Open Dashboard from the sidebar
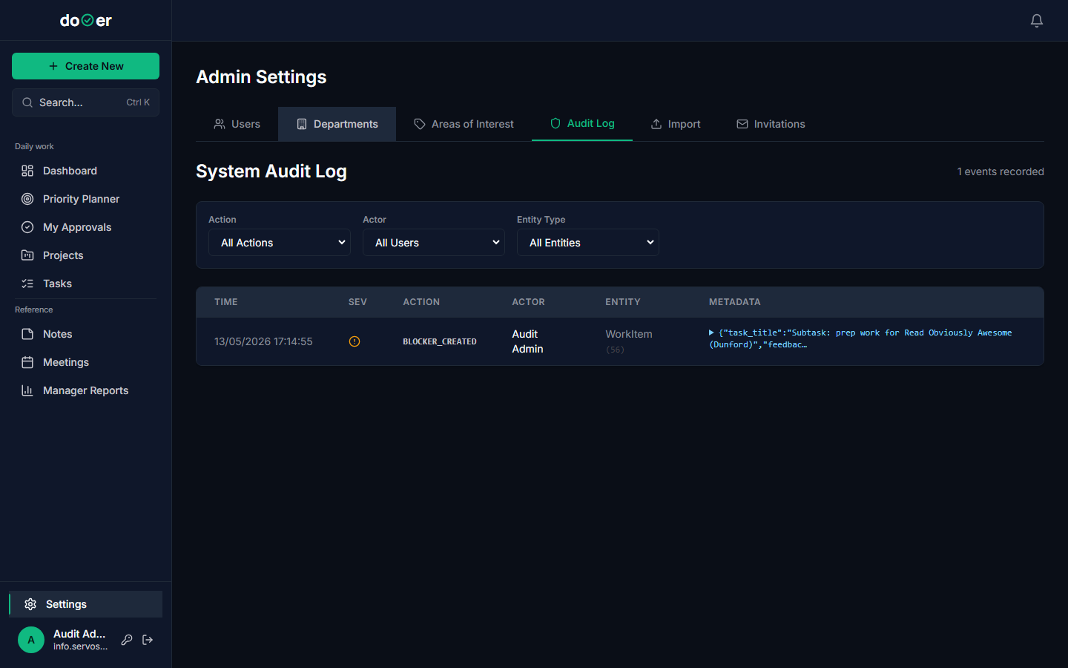The width and height of the screenshot is (1068, 668). coord(85,171)
